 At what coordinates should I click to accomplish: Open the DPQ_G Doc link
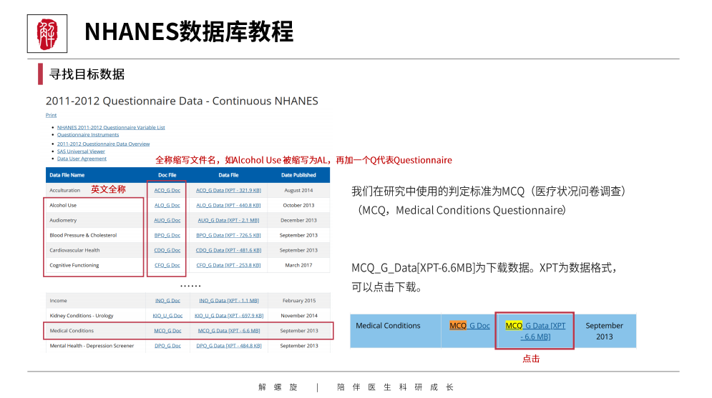click(x=167, y=345)
